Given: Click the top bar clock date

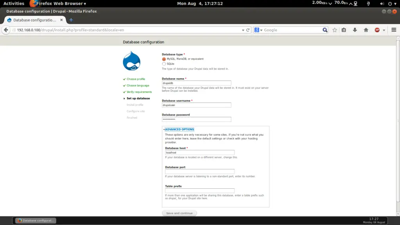Looking at the screenshot, I should click(x=200, y=4).
